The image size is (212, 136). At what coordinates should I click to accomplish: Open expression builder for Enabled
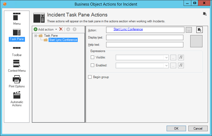(181, 66)
